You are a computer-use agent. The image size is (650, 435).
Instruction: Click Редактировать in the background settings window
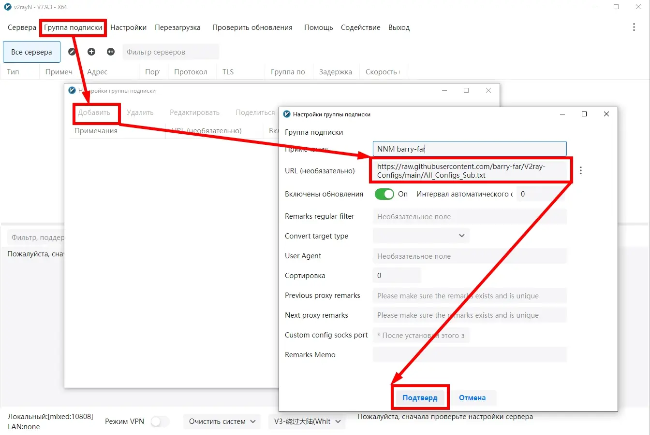(194, 112)
